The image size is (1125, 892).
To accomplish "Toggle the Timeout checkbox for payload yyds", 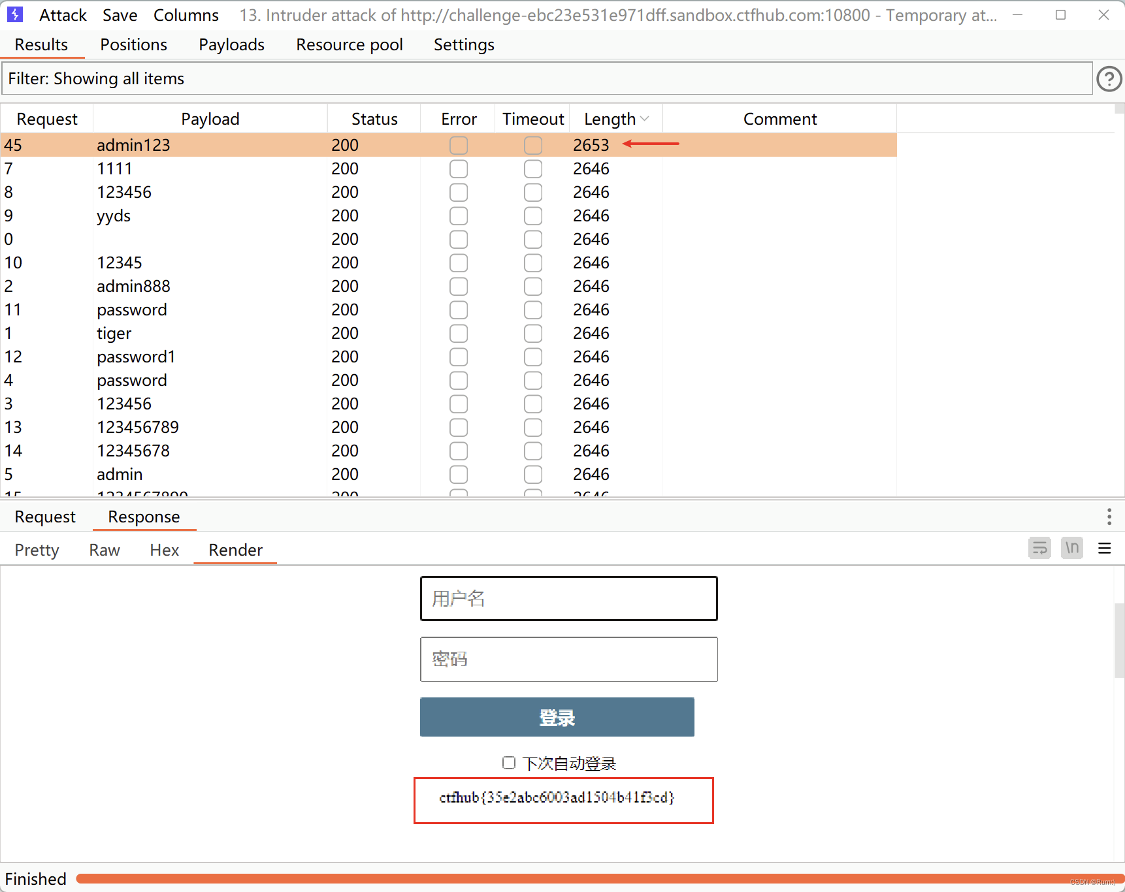I will (x=533, y=215).
